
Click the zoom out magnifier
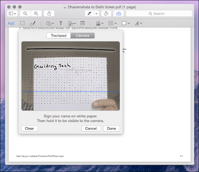click(25, 14)
